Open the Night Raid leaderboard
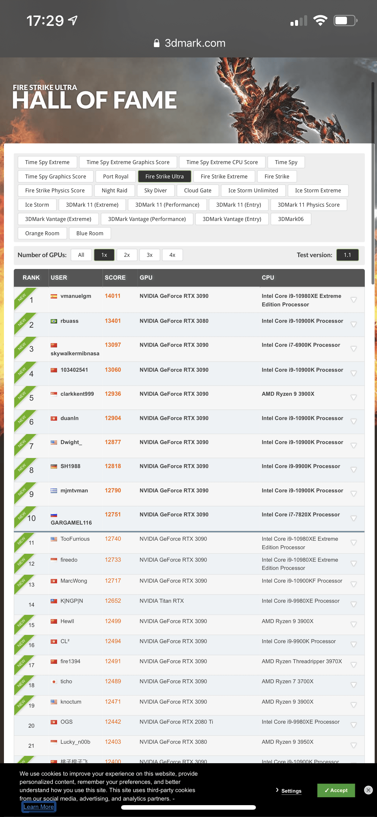The height and width of the screenshot is (817, 377). (114, 190)
